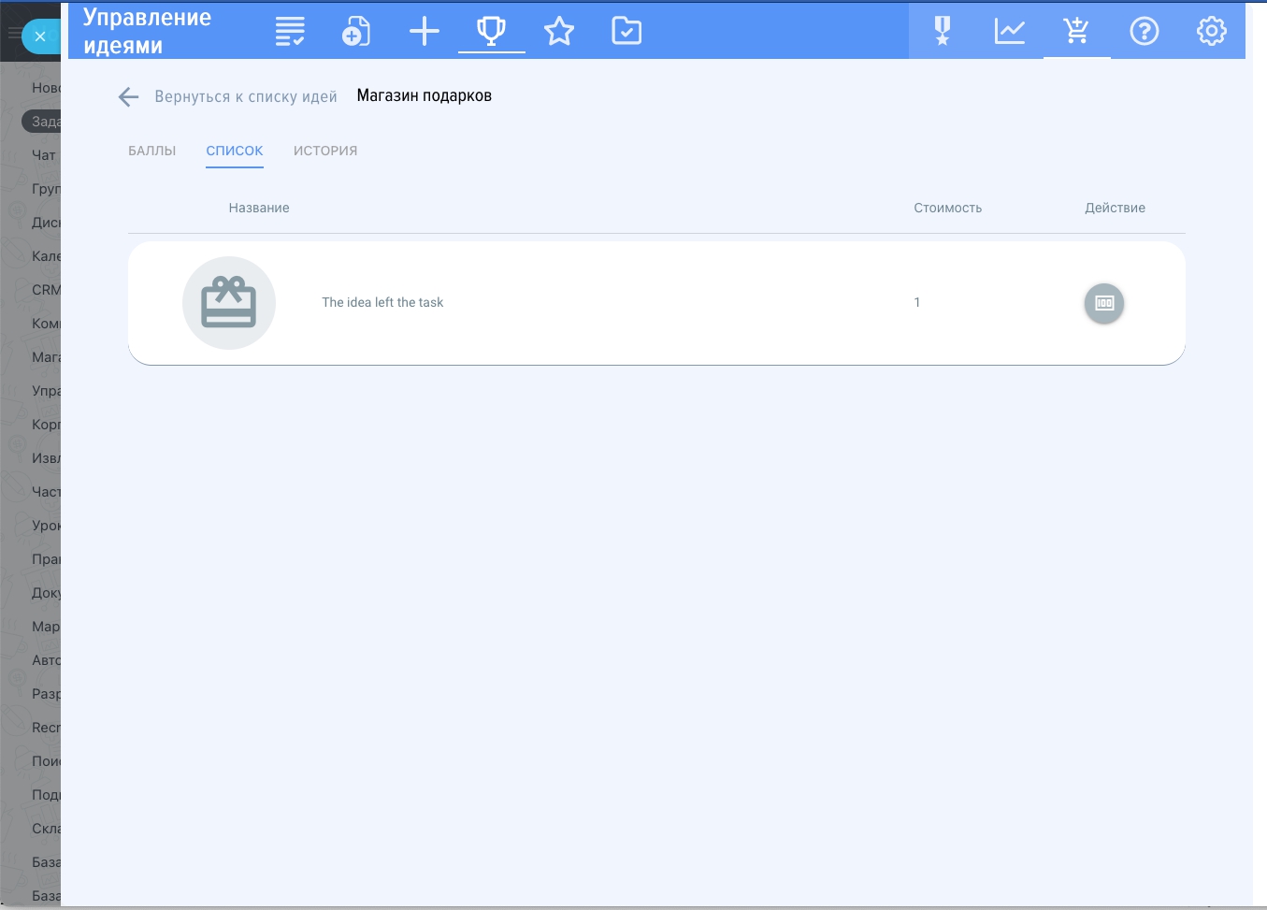Open the trophy icon section
1267x910 pixels.
click(492, 32)
